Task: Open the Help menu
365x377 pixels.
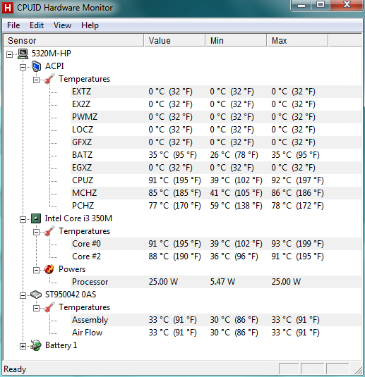Action: (90, 25)
